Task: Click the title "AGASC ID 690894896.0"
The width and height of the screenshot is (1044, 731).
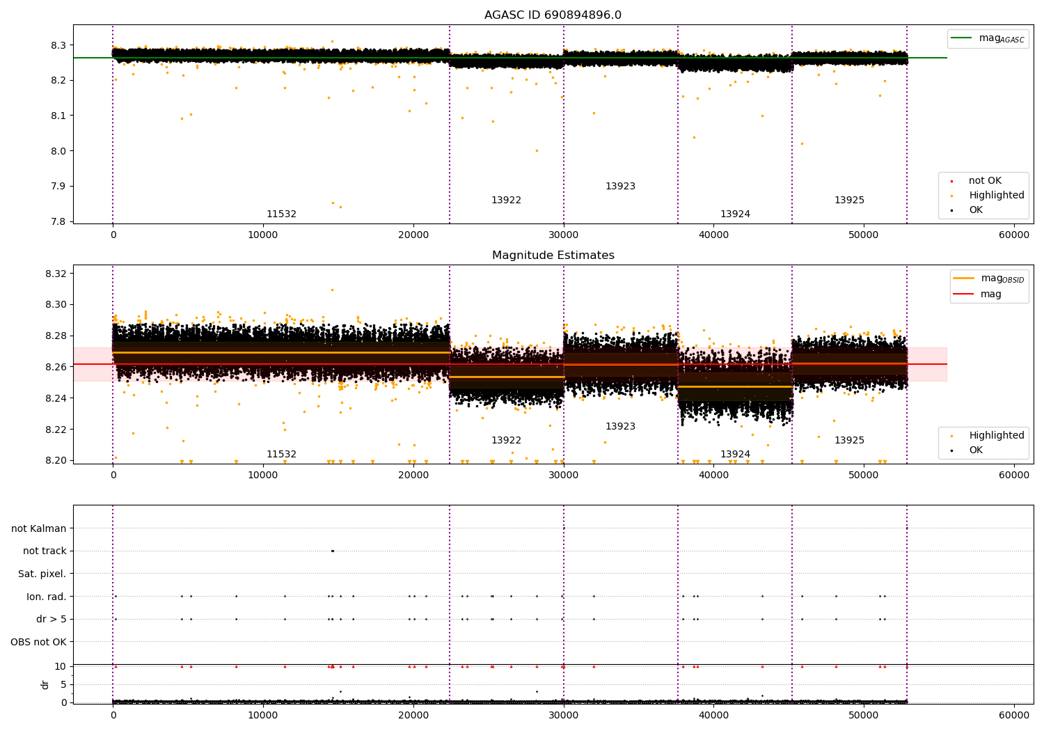Action: point(553,15)
